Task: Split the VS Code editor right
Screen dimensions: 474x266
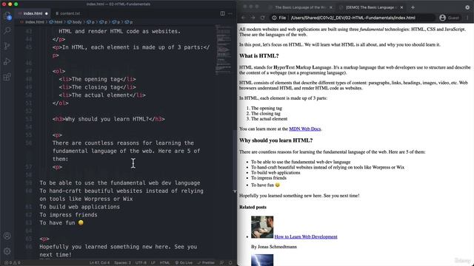Action: click(x=222, y=13)
